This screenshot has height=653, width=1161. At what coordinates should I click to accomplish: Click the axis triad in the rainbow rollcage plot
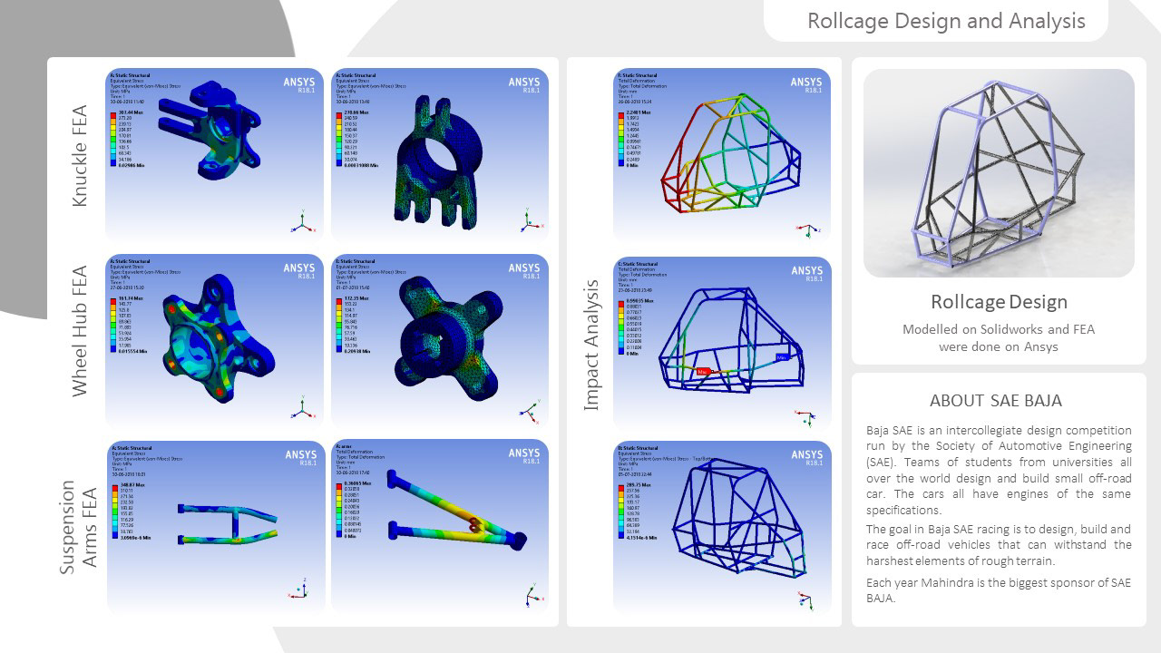pyautogui.click(x=807, y=229)
